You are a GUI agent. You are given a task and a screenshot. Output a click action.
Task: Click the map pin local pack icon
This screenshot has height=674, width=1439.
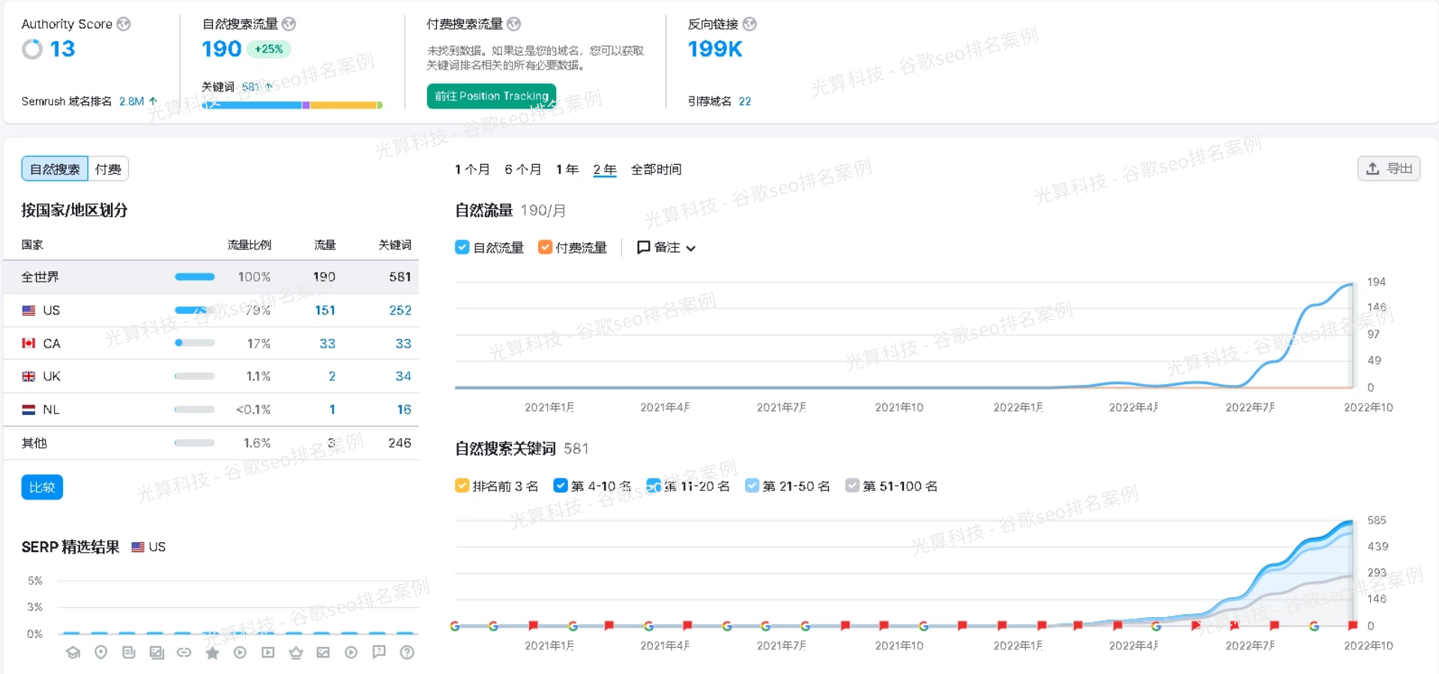pos(100,652)
